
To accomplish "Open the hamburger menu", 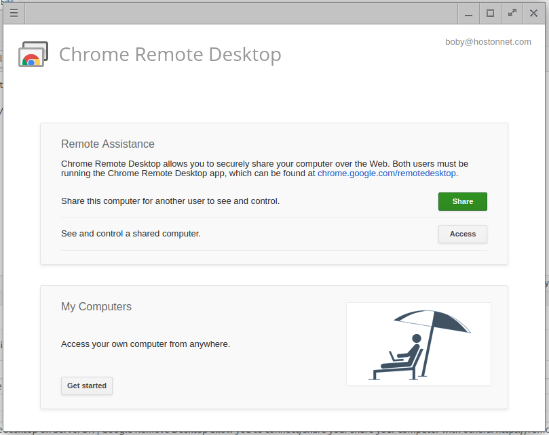I will point(14,13).
